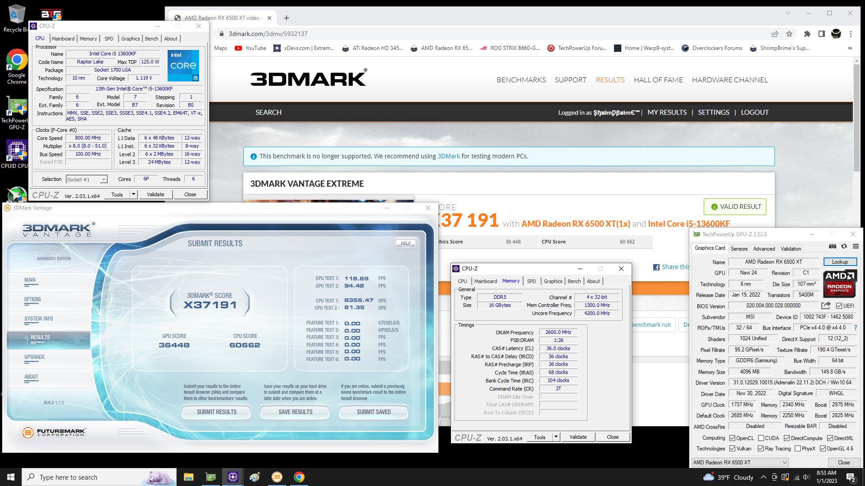The image size is (865, 486).
Task: Click the Facebook share icon on results page
Action: coord(656,267)
